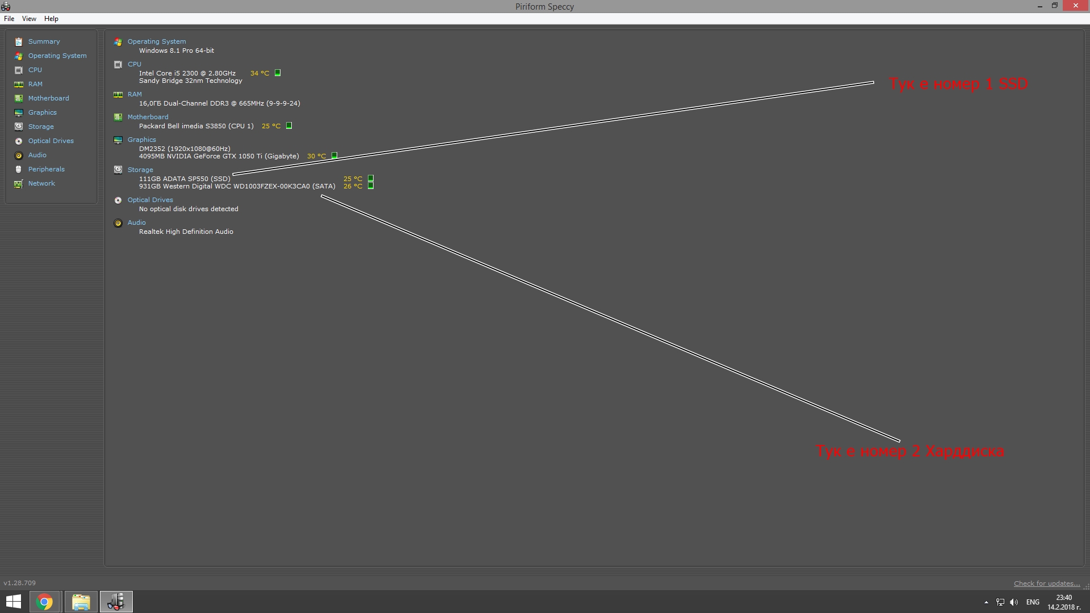Viewport: 1090px width, 613px height.
Task: Open Motherboard in the sidebar
Action: pyautogui.click(x=49, y=98)
